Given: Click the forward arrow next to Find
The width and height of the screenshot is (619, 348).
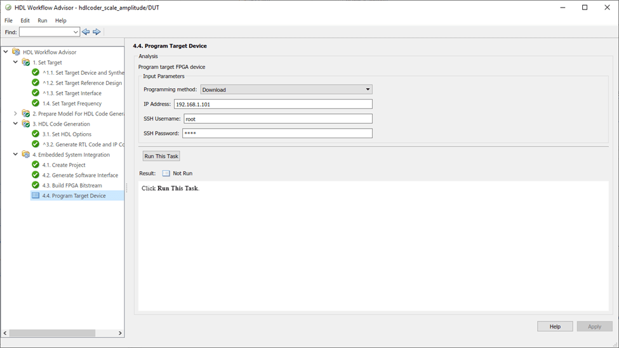Looking at the screenshot, I should [x=97, y=32].
